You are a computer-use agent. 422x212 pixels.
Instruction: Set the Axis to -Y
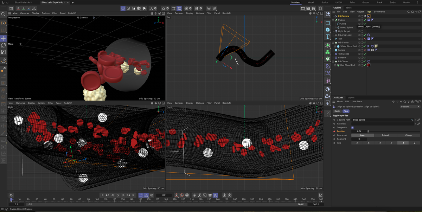[x=391, y=143]
